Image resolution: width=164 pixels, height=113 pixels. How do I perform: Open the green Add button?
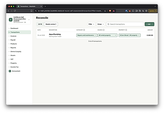tap(149, 24)
